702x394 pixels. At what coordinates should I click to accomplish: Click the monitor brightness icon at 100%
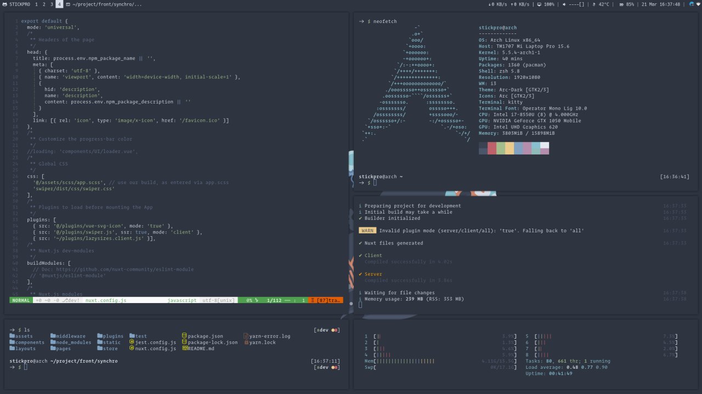pyautogui.click(x=540, y=4)
